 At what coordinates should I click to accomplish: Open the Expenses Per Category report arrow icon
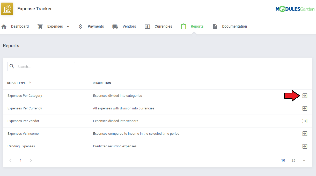click(305, 96)
